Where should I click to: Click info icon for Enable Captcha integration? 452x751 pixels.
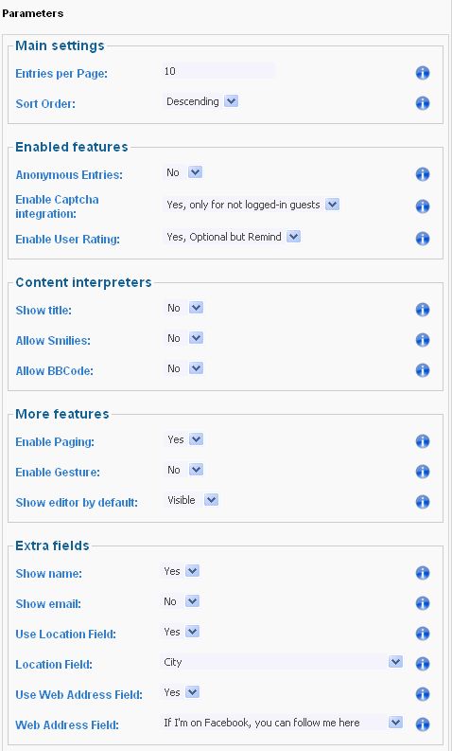pos(423,206)
